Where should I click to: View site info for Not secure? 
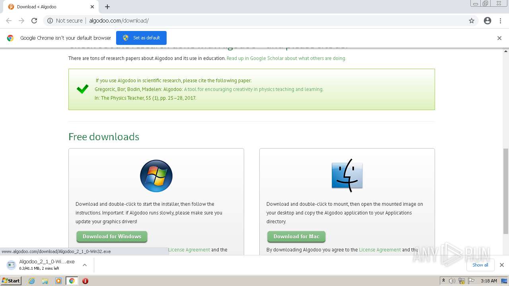tap(65, 21)
